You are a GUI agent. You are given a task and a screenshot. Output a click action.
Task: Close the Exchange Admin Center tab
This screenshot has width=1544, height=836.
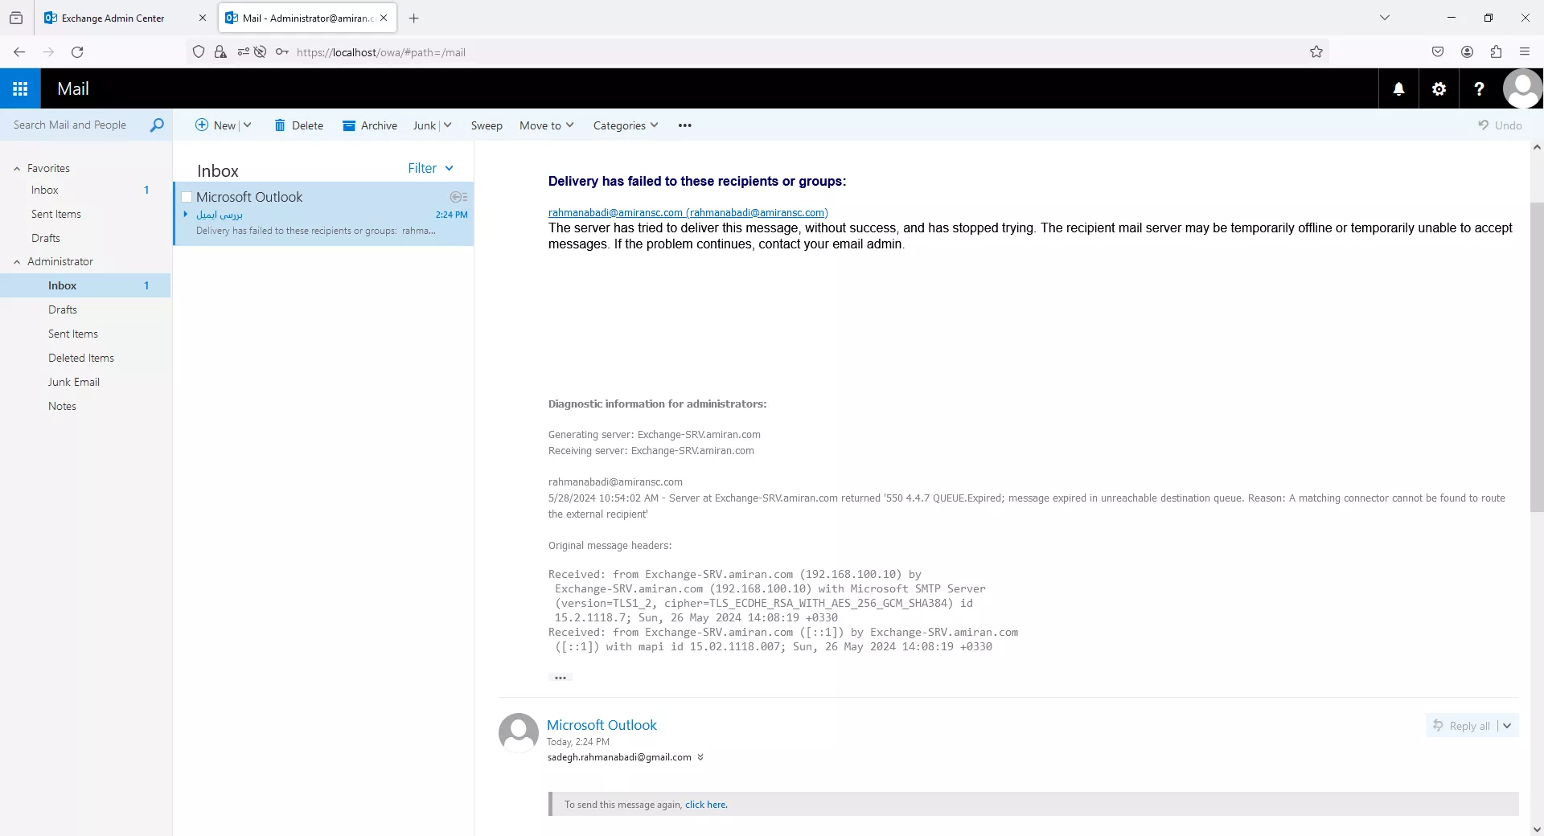(202, 18)
